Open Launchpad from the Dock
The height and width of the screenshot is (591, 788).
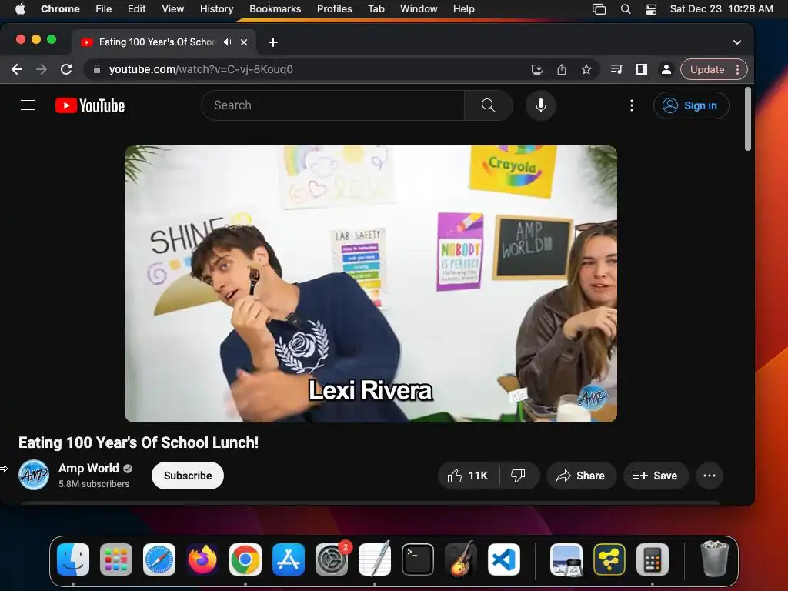coord(116,559)
